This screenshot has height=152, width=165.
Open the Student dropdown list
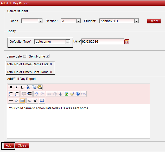pyautogui.click(x=136, y=21)
